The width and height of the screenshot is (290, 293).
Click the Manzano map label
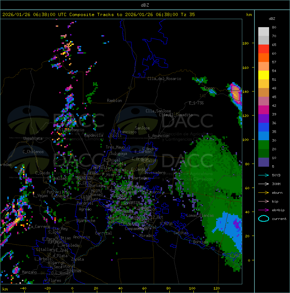click(x=29, y=272)
